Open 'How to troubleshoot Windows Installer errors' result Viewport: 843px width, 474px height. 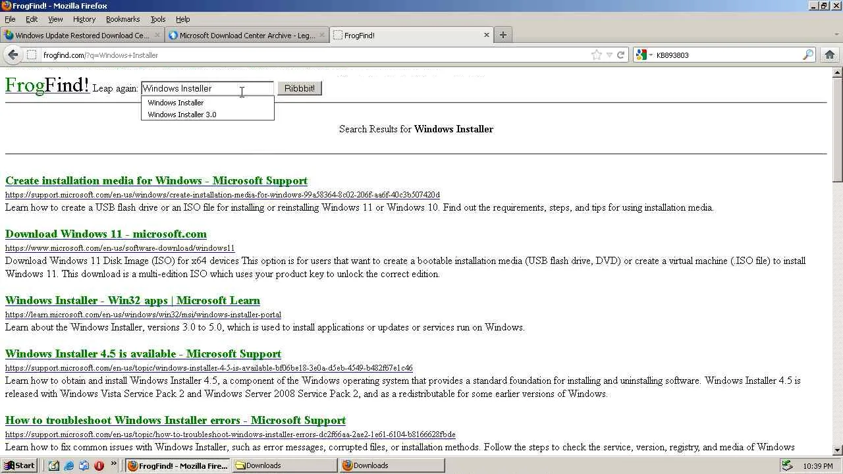pos(175,421)
